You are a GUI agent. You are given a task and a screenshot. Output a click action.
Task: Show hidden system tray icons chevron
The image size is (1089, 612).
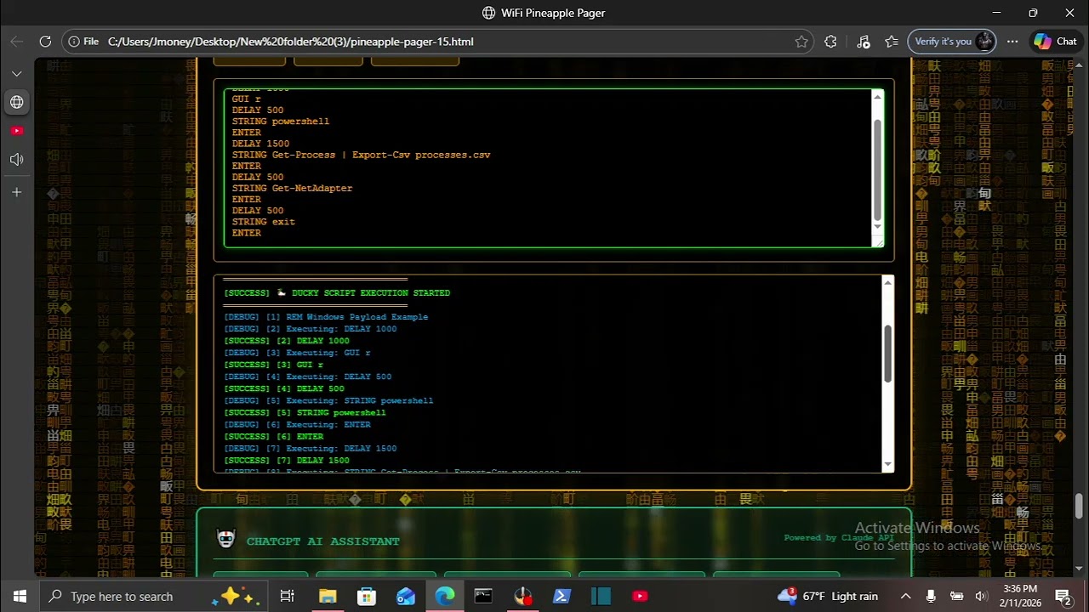pos(905,596)
